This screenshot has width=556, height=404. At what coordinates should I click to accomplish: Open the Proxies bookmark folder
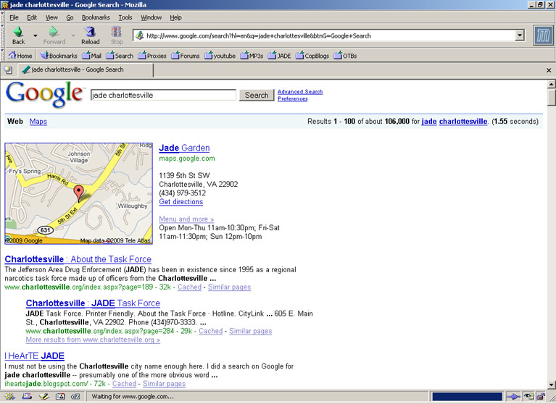(152, 56)
